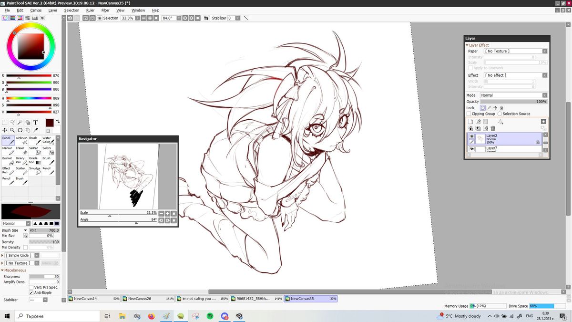572x322 pixels.
Task: Toggle visibility of Layer2
Action: coord(471,136)
